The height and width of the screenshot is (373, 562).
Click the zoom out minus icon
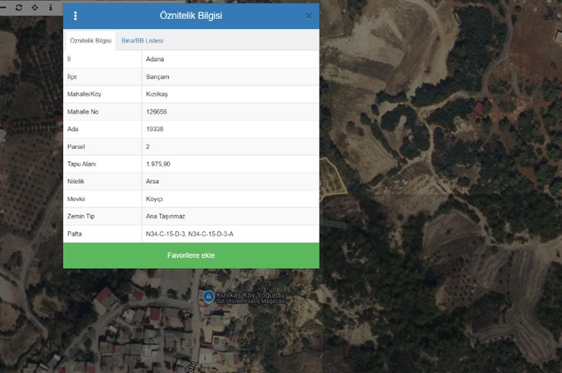[x=3, y=7]
